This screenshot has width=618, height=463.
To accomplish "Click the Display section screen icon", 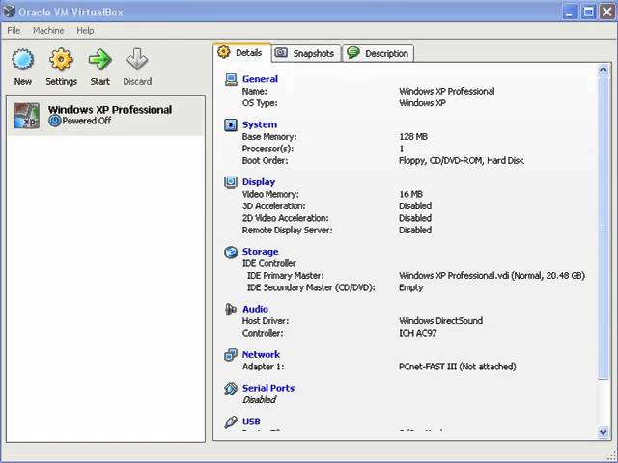I will tap(231, 182).
